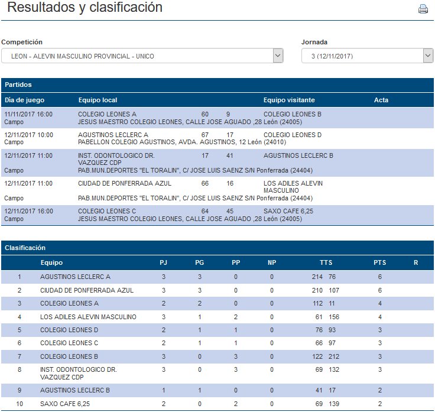The width and height of the screenshot is (435, 412).
Task: Click the Resultados y clasificación page title
Action: tap(85, 8)
